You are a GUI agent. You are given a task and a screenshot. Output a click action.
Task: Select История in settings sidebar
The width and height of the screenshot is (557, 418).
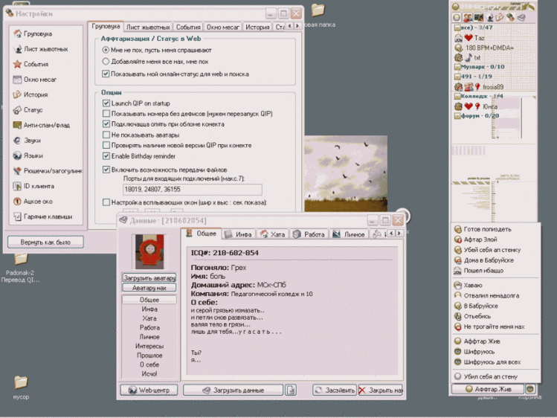(30, 94)
